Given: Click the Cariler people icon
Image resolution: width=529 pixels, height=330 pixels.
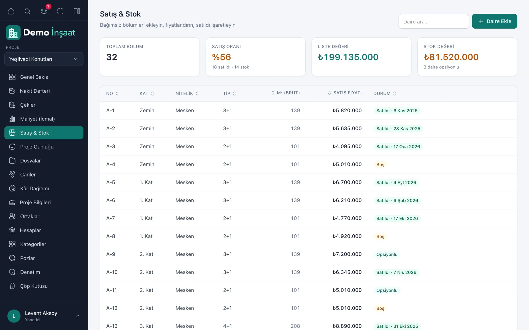Looking at the screenshot, I should click(12, 175).
